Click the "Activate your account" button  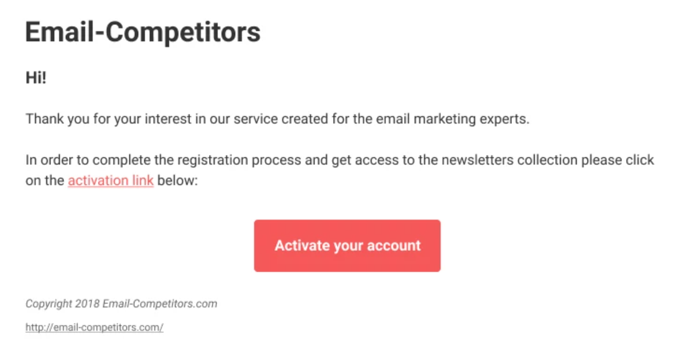click(x=347, y=246)
